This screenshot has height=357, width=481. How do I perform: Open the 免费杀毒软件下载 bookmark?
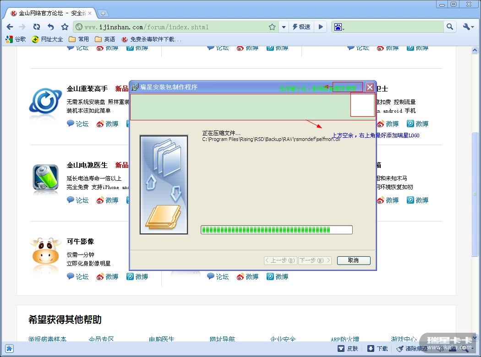click(152, 39)
